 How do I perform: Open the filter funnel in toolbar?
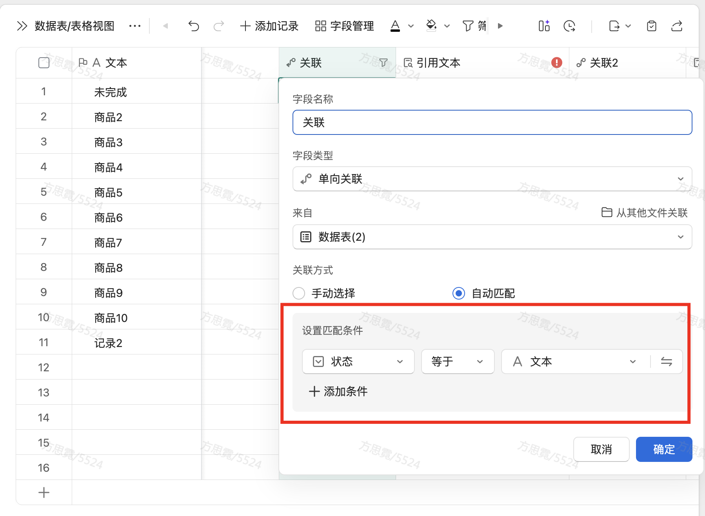pos(468,26)
